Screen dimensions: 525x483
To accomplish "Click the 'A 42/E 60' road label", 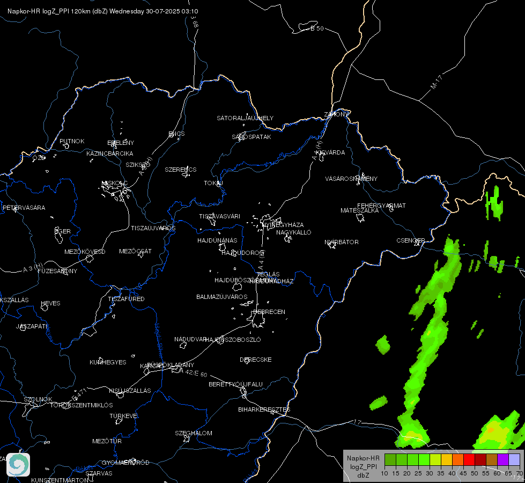I will pos(194,373).
